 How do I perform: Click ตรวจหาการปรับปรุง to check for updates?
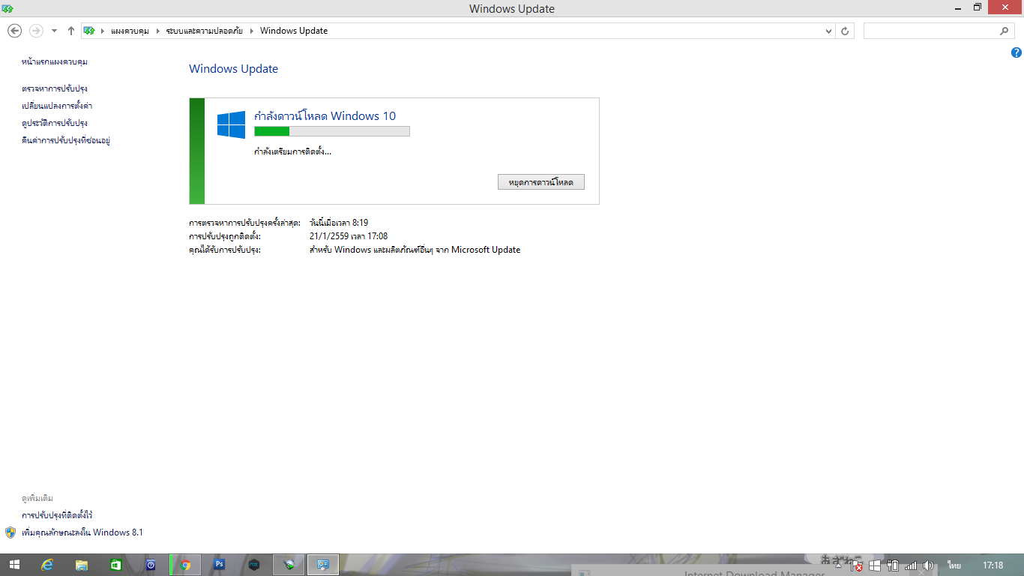tap(55, 88)
